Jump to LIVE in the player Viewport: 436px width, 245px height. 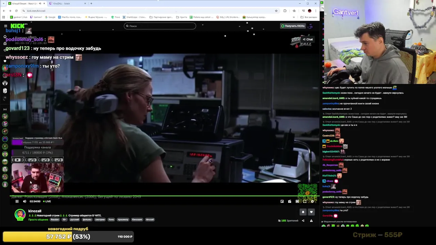coord(47,201)
